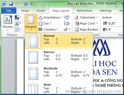This screenshot has height=95, width=124.
Task: Open the Watermark dropdown
Action: pos(86,17)
